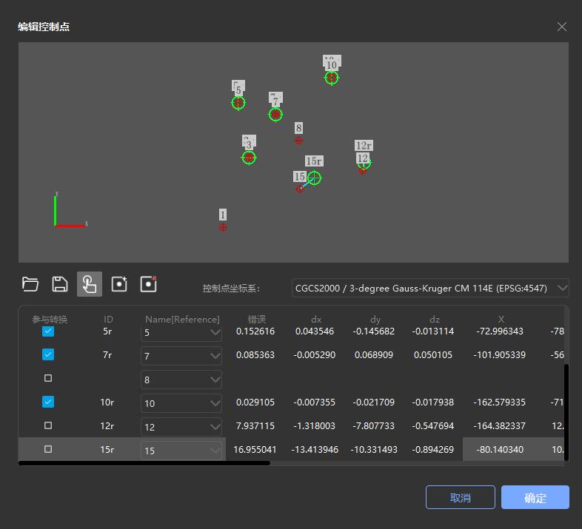Open the reference name dropdown for 7r
Screen dimensions: 582x529
tap(181, 356)
